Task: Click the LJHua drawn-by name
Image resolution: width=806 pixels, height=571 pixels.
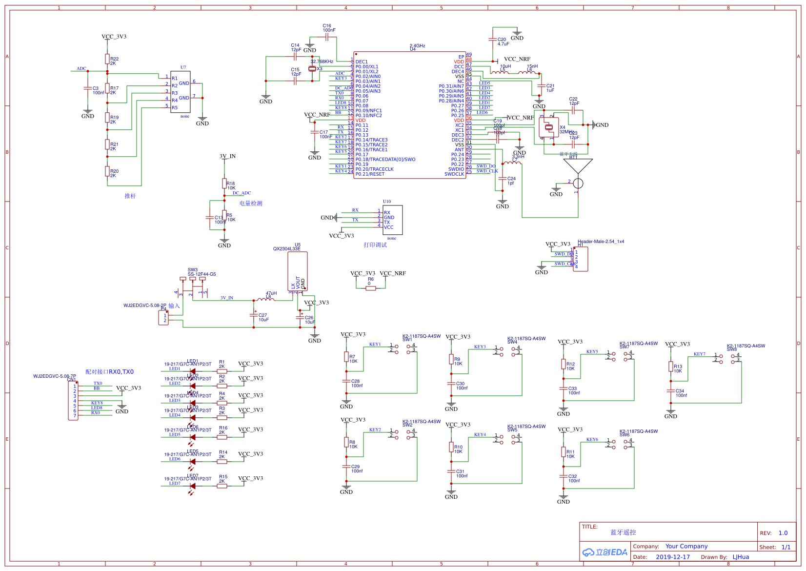Action: pyautogui.click(x=741, y=557)
